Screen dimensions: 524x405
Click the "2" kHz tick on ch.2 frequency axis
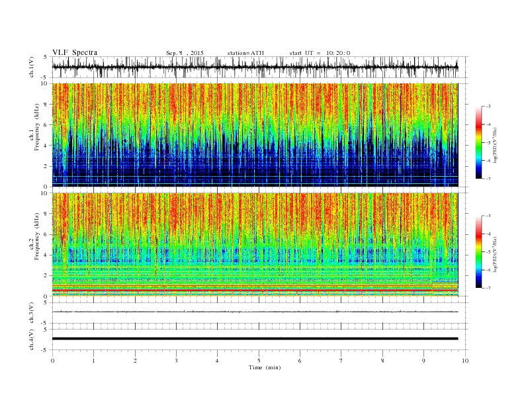pyautogui.click(x=46, y=276)
